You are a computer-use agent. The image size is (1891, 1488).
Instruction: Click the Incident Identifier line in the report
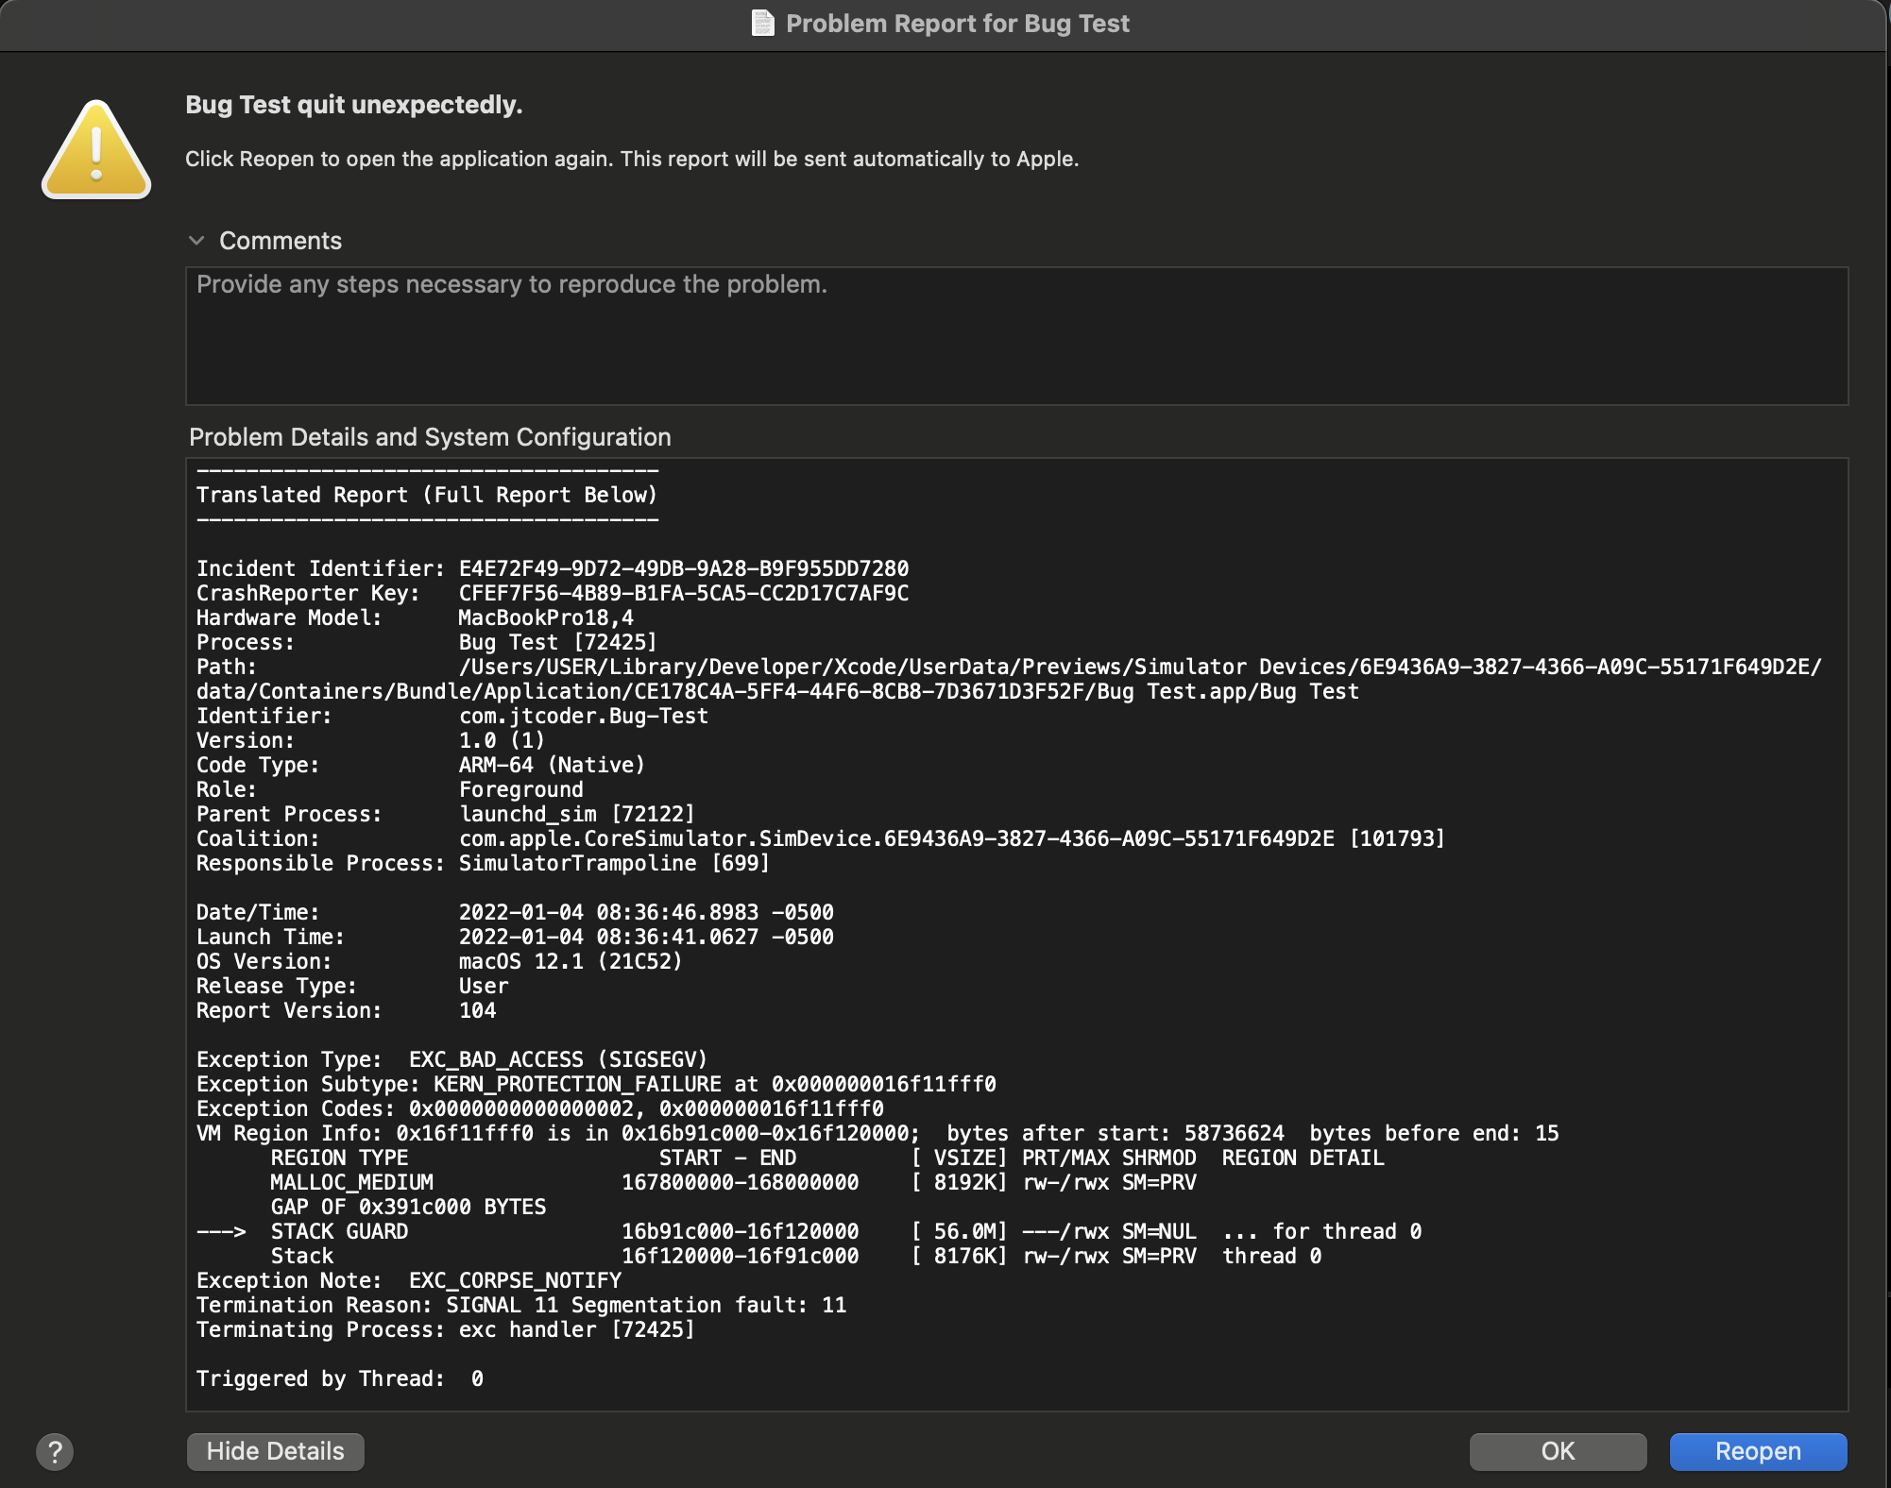coord(552,568)
